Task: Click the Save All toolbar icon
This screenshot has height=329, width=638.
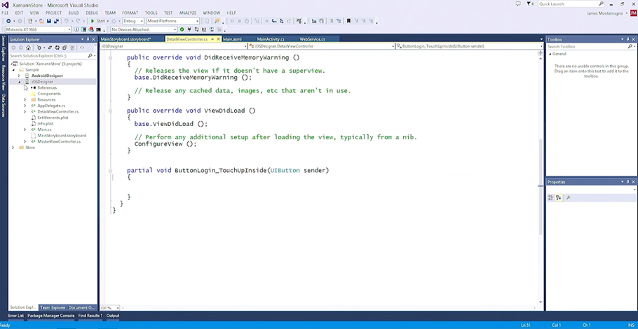Action: (56, 21)
